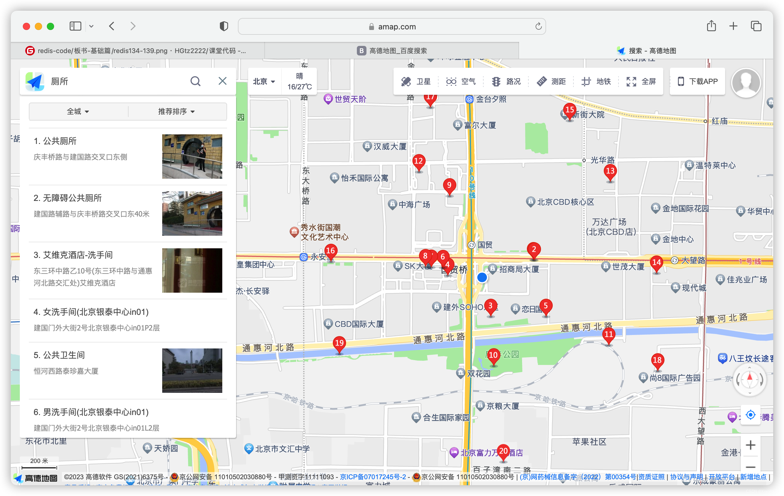This screenshot has width=784, height=496.
Task: Open result 2. 无障碍公共厕所
Action: coord(128,213)
